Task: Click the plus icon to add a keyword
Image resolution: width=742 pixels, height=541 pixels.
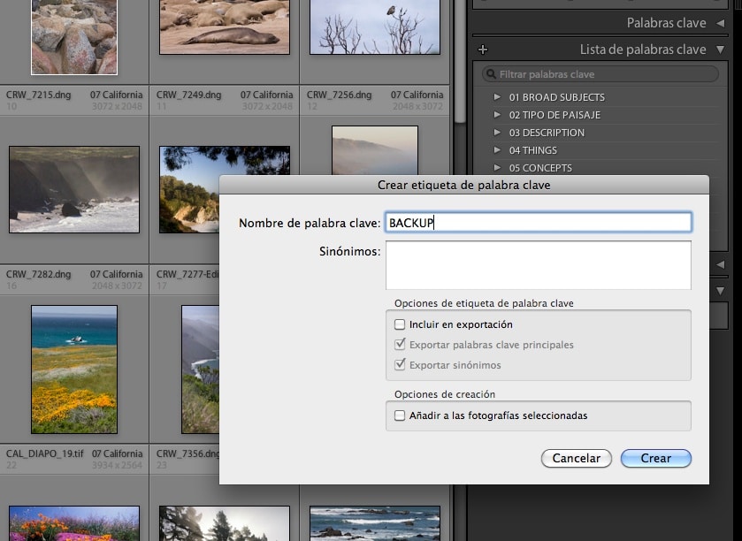Action: click(483, 50)
